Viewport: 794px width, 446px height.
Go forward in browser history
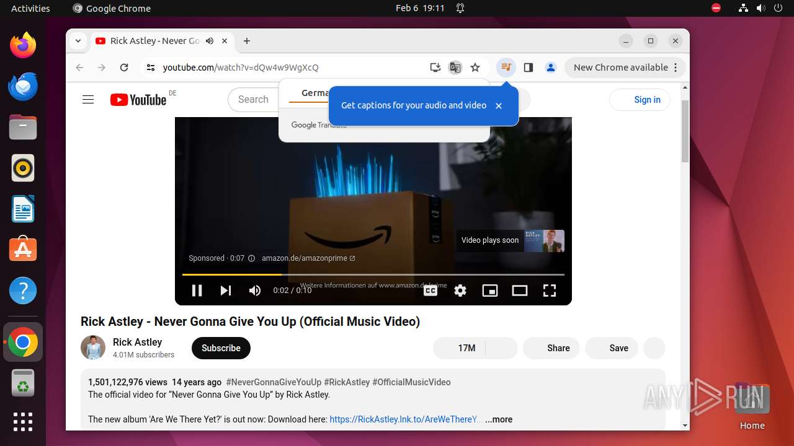click(102, 68)
